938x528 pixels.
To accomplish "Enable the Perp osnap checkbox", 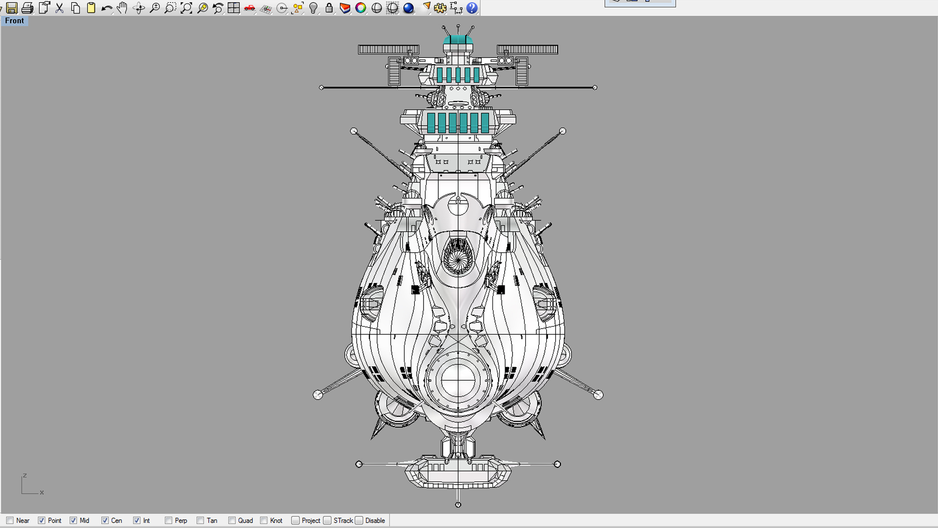I will point(169,520).
